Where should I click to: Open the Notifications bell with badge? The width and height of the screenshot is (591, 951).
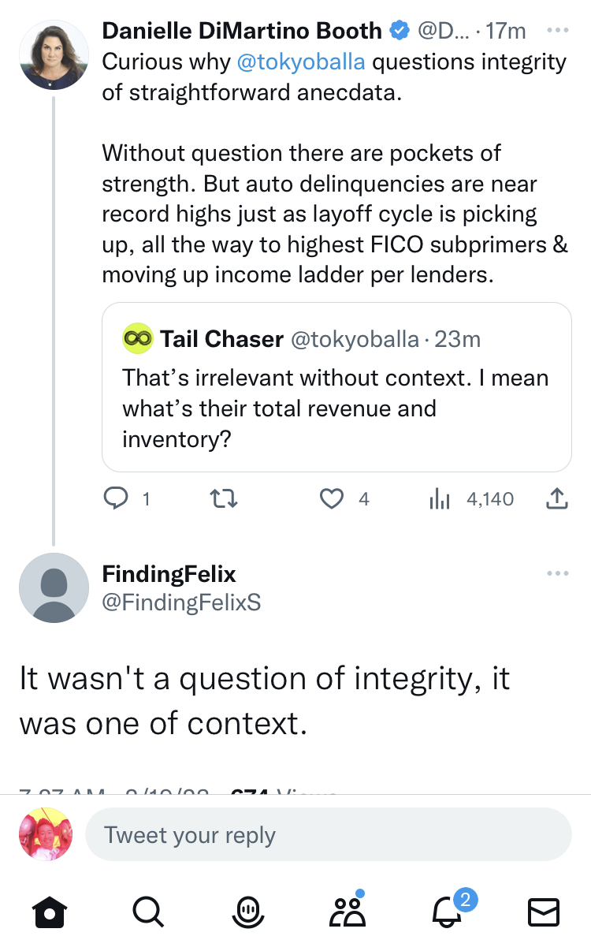[x=446, y=912]
